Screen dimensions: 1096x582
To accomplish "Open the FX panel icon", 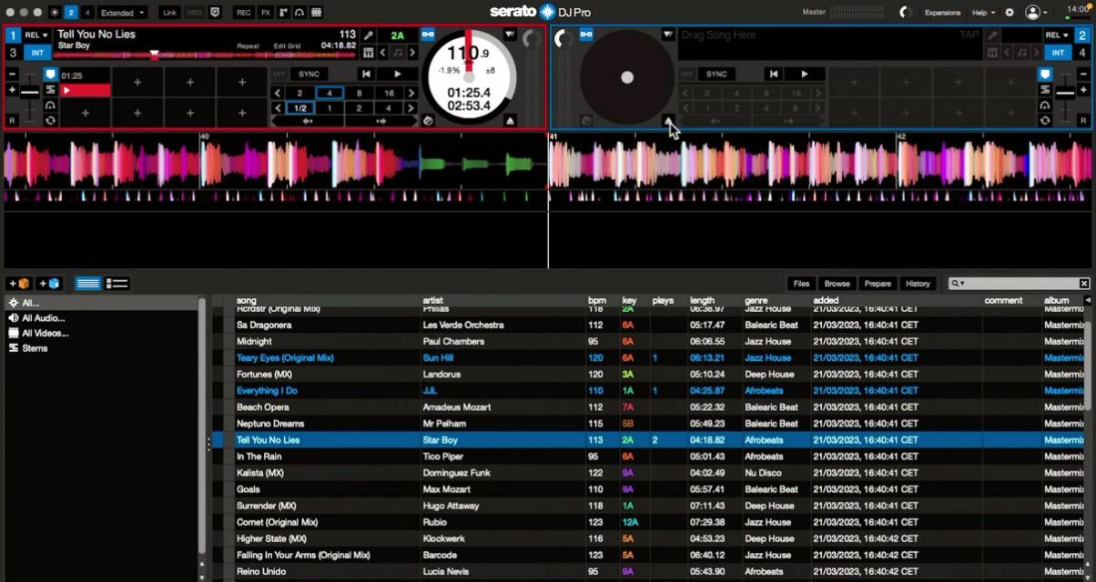I will [x=264, y=12].
